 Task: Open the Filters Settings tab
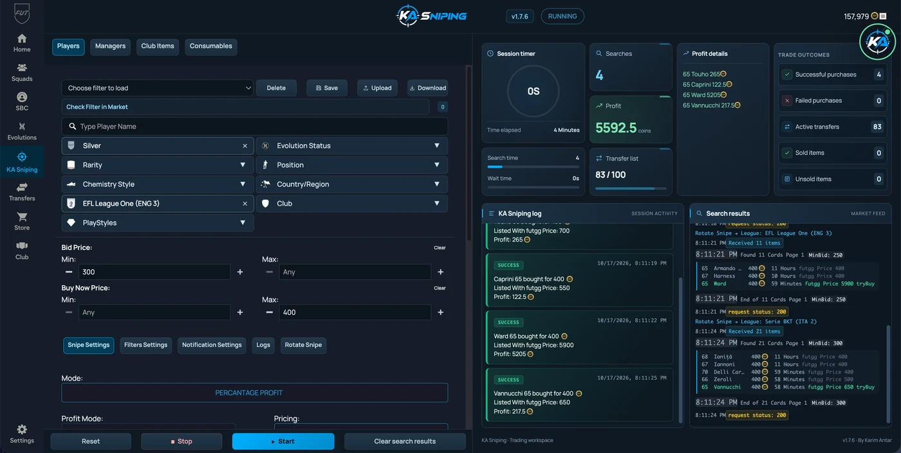point(145,345)
